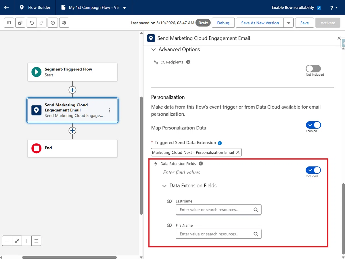Open the Save As New Version dropdown arrow
Image resolution: width=345 pixels, height=259 pixels.
(x=288, y=23)
